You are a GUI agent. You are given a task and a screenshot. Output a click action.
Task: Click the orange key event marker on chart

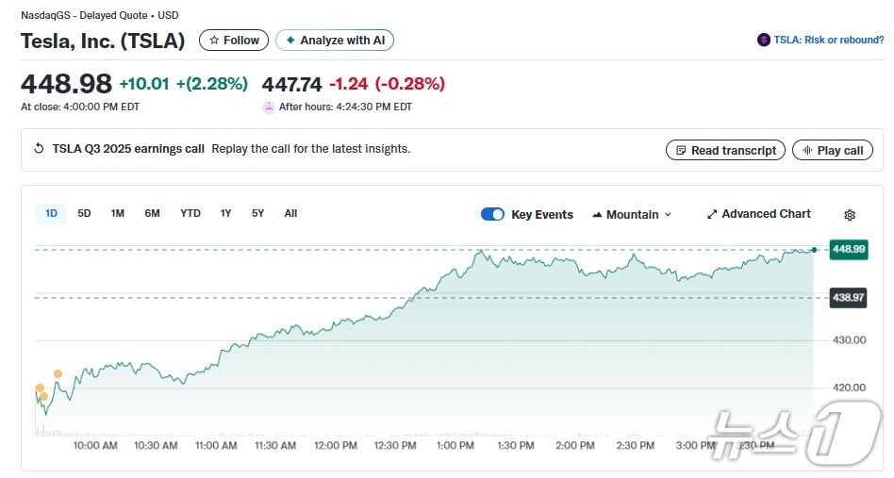click(x=58, y=374)
